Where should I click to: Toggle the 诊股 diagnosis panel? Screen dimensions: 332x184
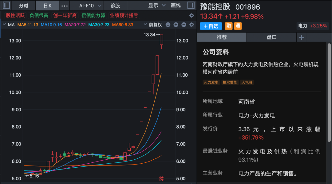pyautogui.click(x=114, y=5)
